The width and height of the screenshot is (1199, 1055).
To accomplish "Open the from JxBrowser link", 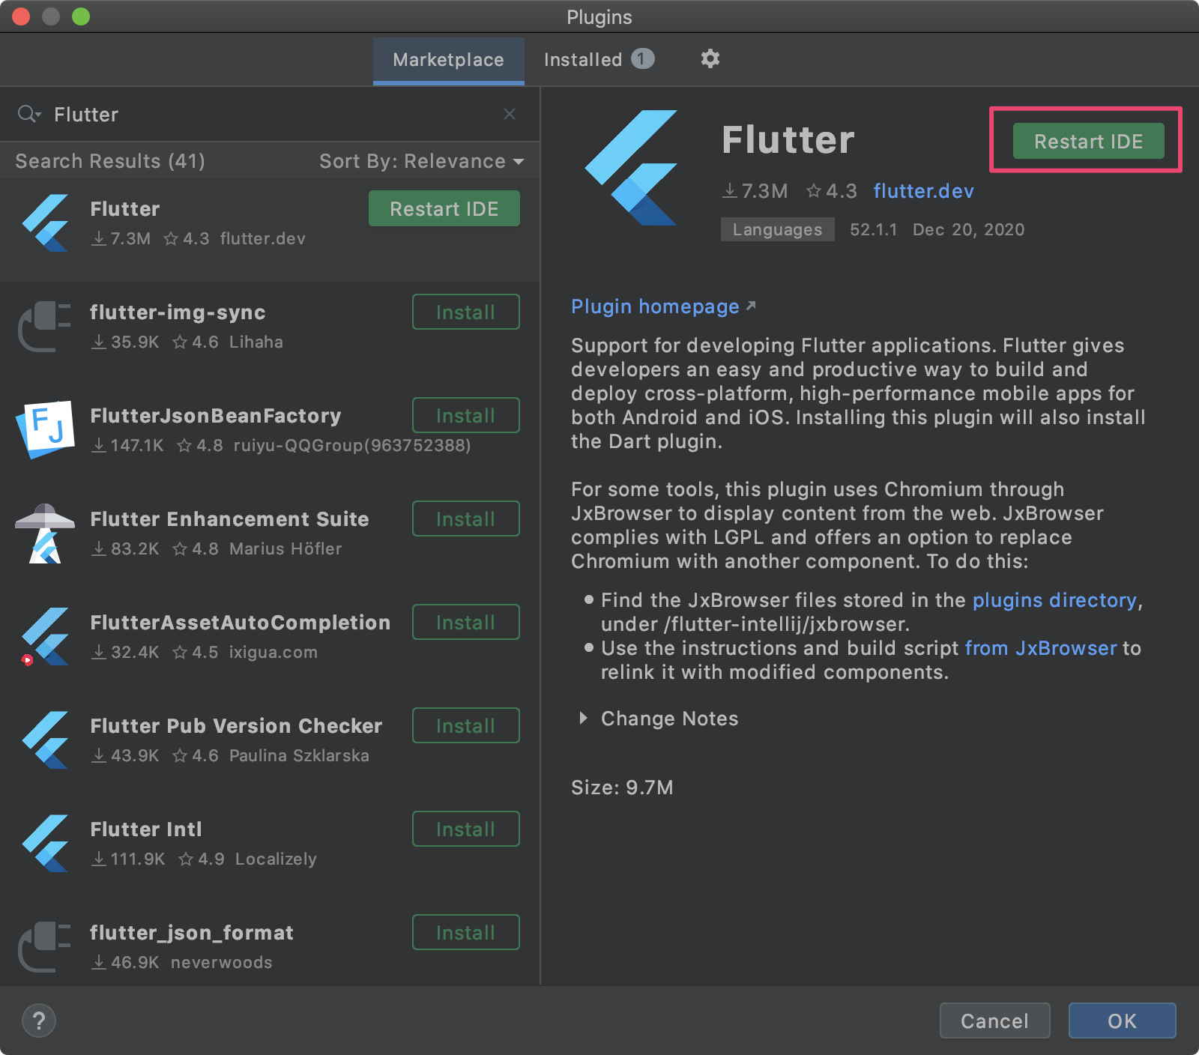I will (1041, 648).
